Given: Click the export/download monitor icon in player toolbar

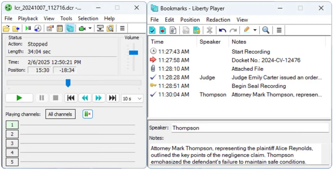Looking at the screenshot, I should tap(100, 28).
